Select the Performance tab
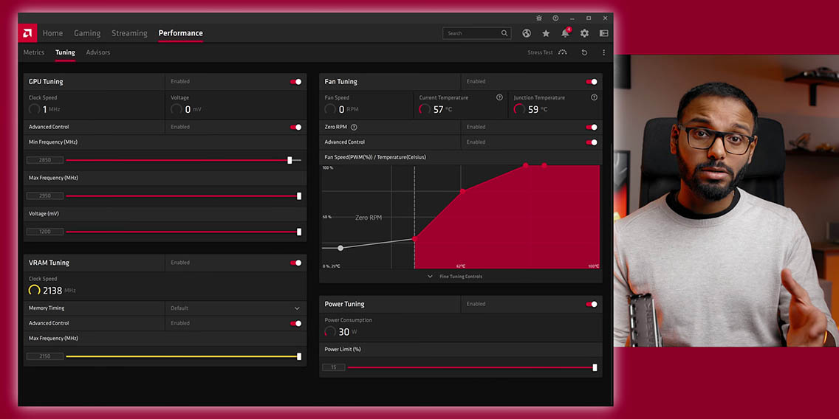The height and width of the screenshot is (419, 839). (181, 33)
